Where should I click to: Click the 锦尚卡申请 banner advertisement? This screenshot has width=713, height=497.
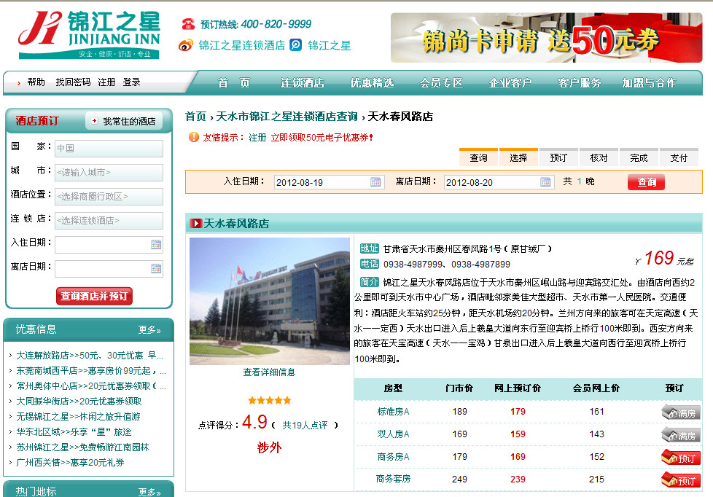coord(546,38)
